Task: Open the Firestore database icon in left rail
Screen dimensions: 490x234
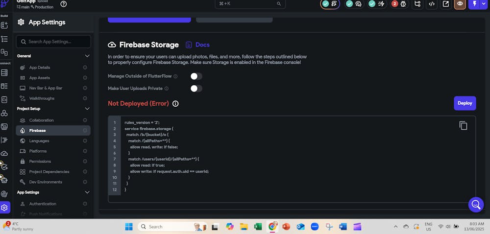Action: tap(4, 72)
